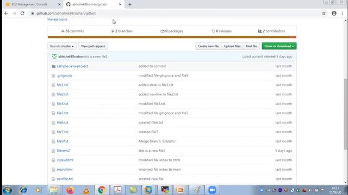Expand the Branch: master dropdown
The height and width of the screenshot is (195, 348).
point(62,46)
